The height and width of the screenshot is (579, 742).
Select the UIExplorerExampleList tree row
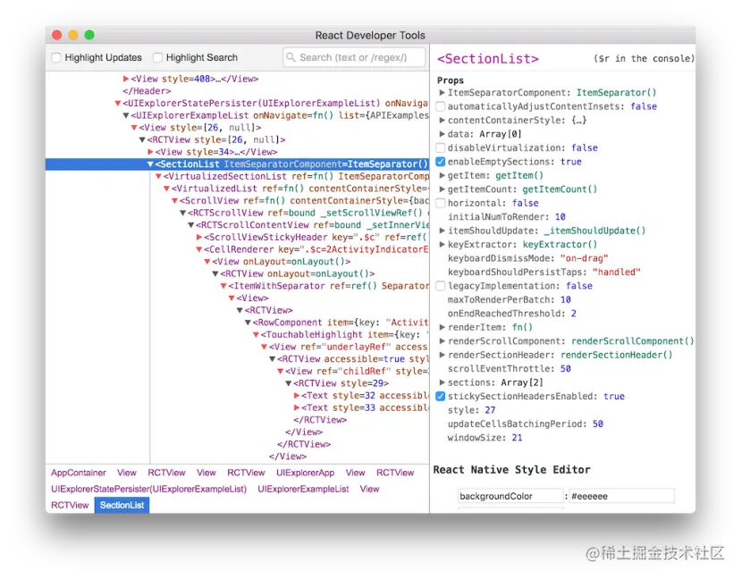[237, 115]
